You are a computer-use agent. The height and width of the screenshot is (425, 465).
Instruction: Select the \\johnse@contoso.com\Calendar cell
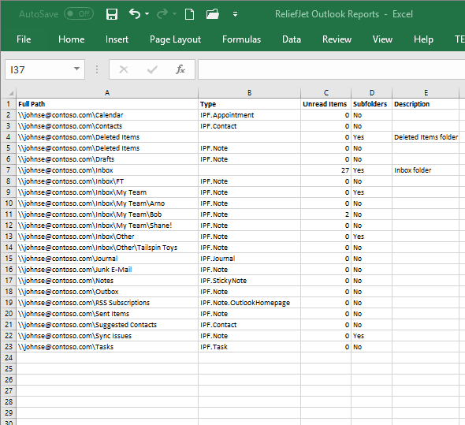point(107,115)
